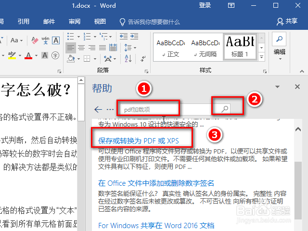The height and width of the screenshot is (231, 308).
Task: Click the Aa change case button
Action: click(14, 40)
